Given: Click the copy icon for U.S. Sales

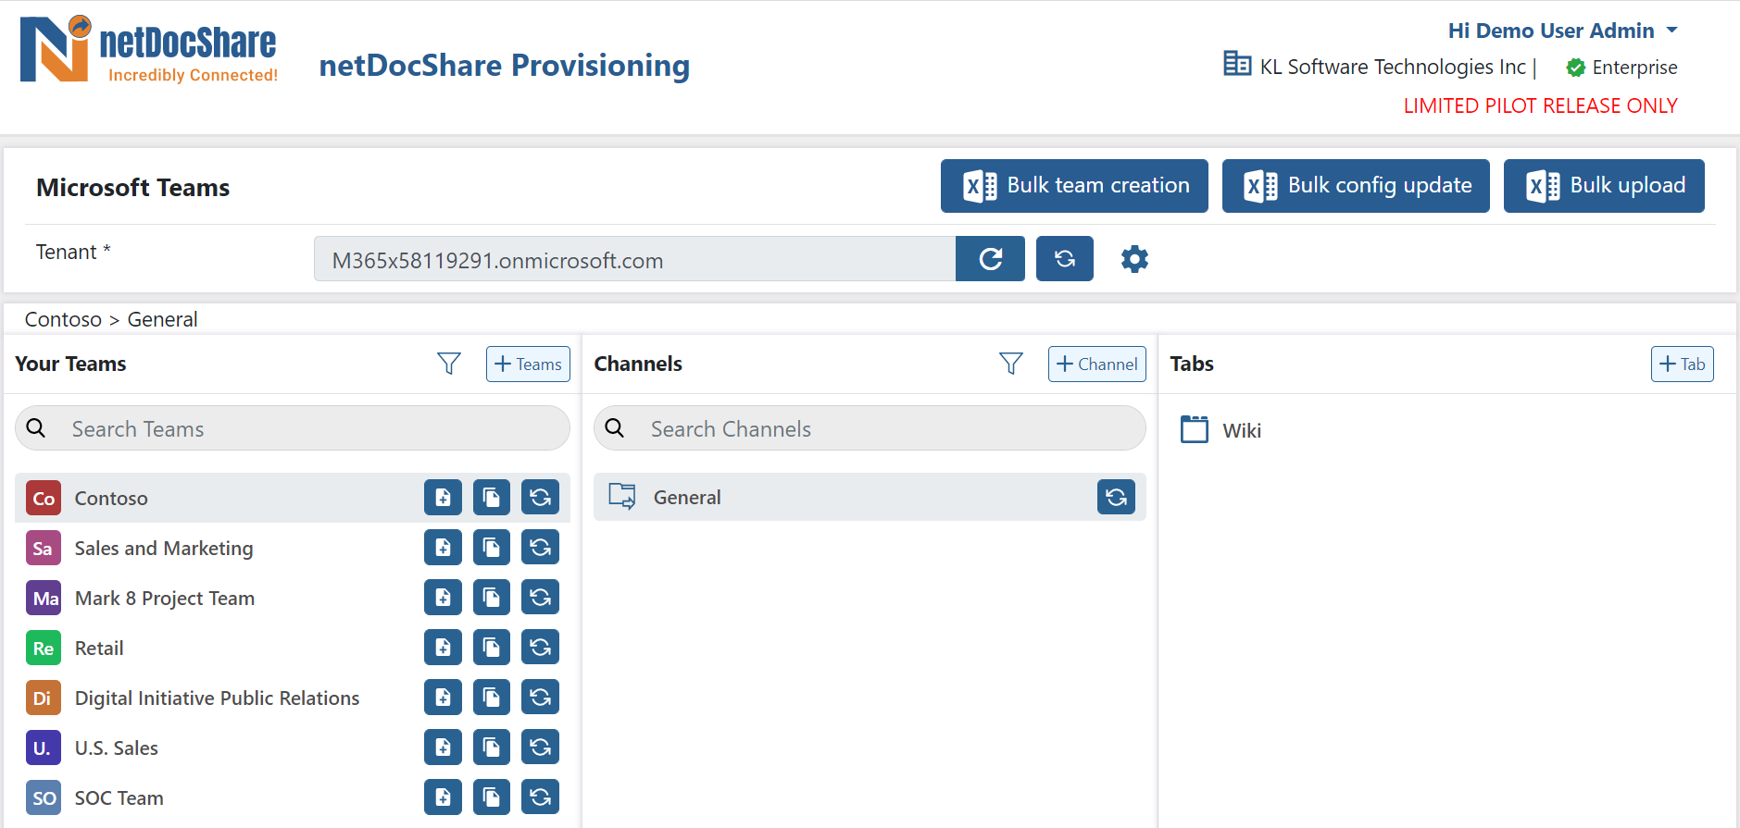Looking at the screenshot, I should [x=492, y=748].
